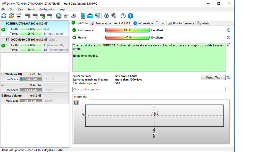Select the C: [Windows 10] partition
Viewport: 264px width, 152px height.
35,76
